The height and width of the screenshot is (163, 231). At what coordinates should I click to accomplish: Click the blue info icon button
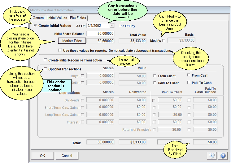click(x=211, y=156)
